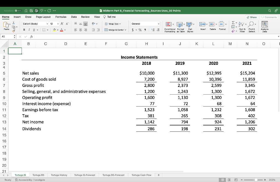Click the Paste clipboard icon

[x=6, y=25]
